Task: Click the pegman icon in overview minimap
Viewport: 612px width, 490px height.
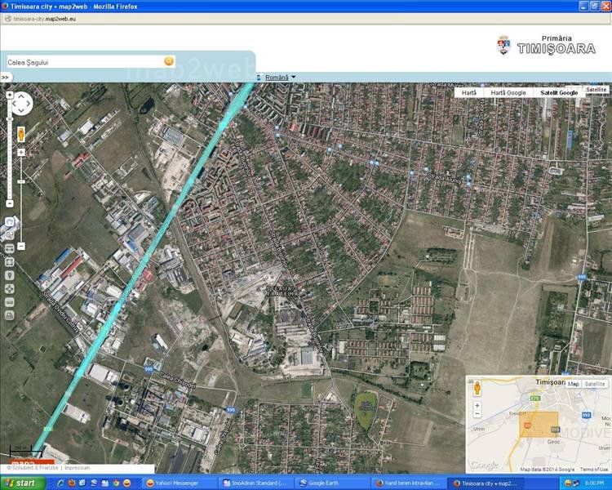Action: pos(477,389)
